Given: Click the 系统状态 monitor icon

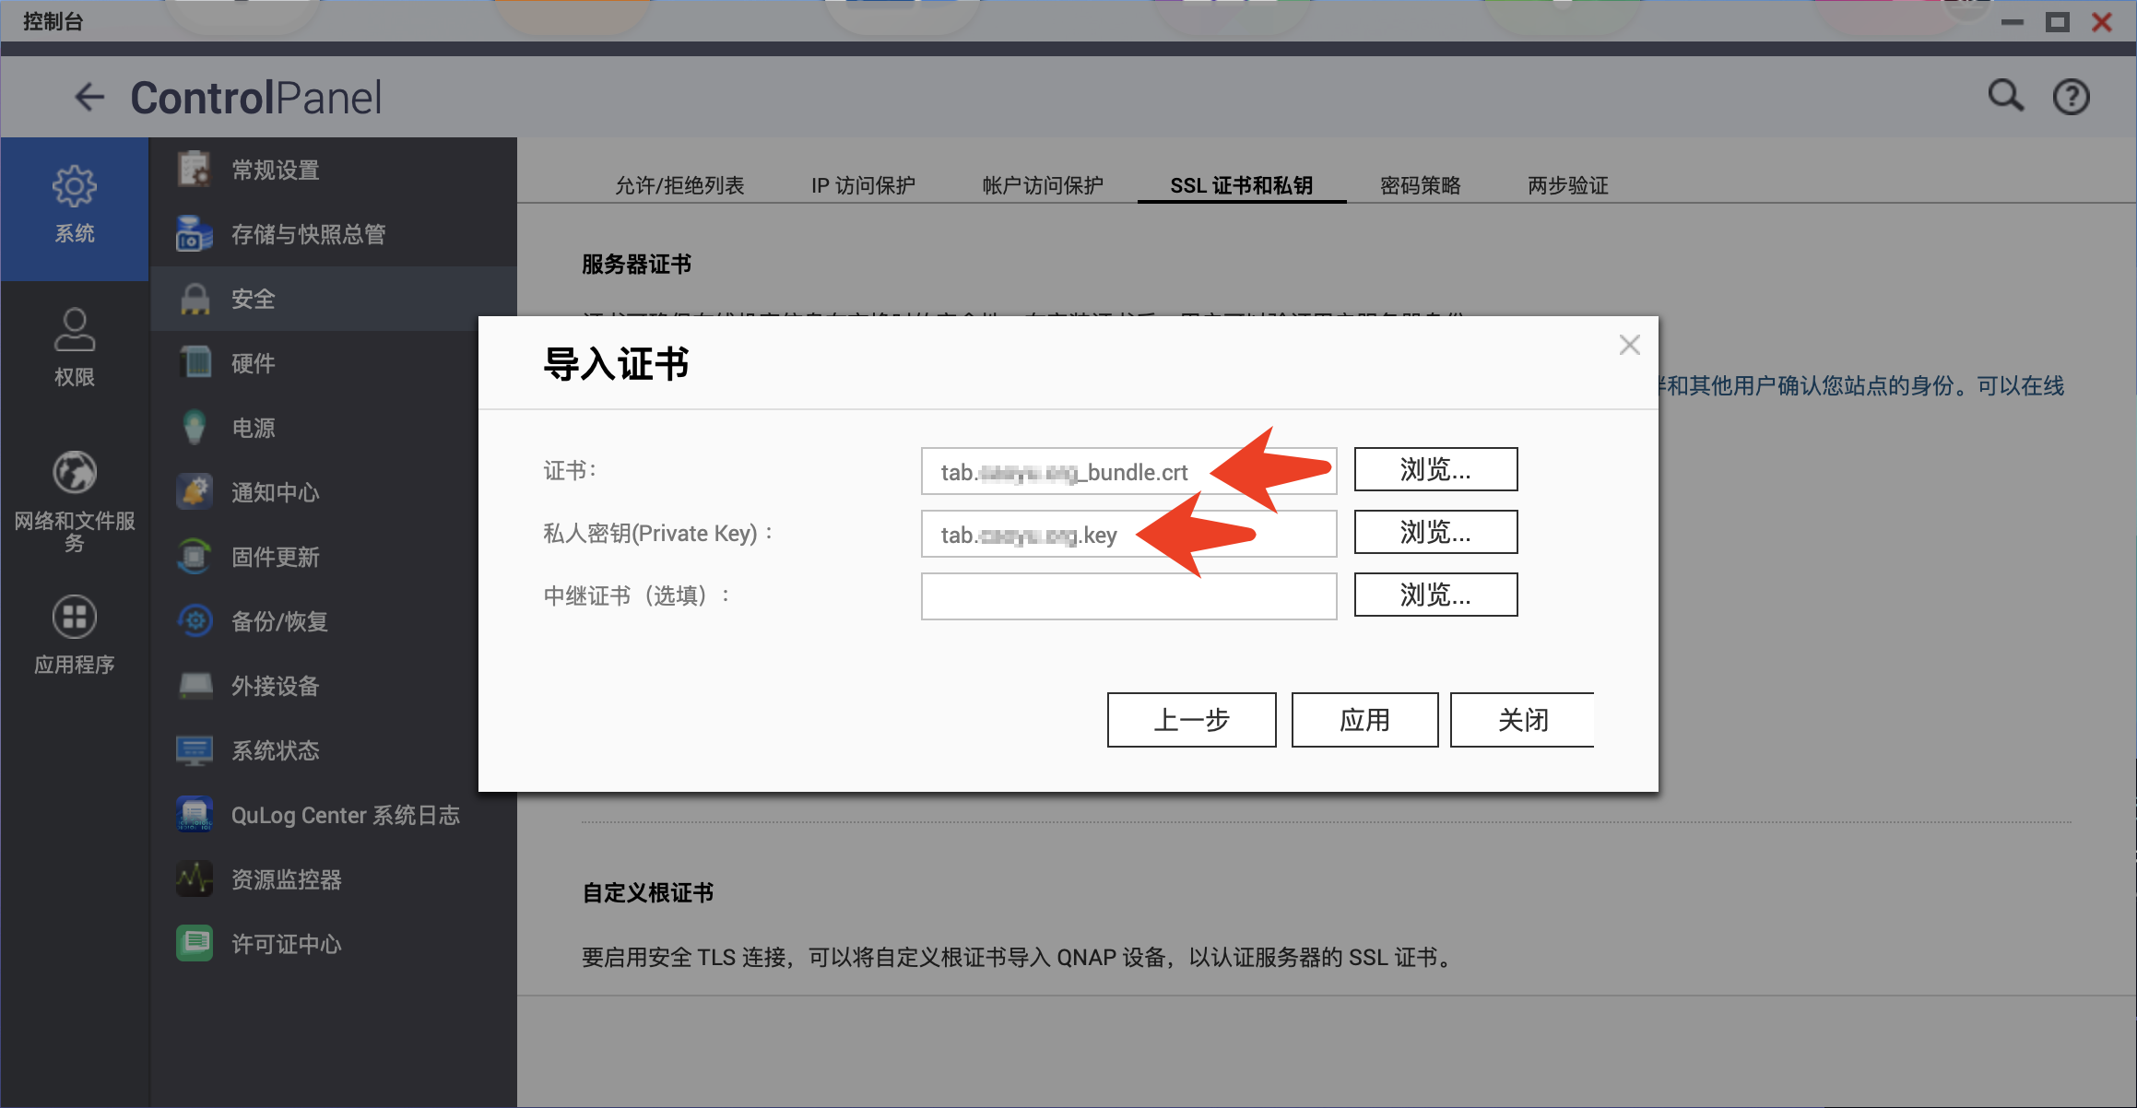Looking at the screenshot, I should coord(195,750).
